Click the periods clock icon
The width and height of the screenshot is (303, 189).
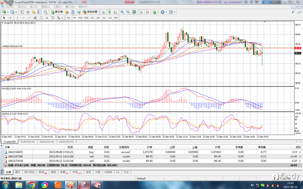point(162,12)
